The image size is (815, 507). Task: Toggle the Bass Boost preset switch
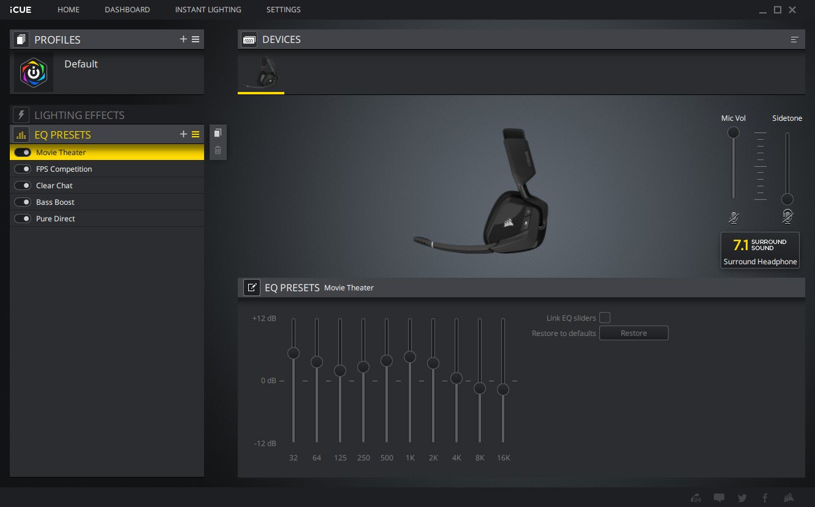(x=23, y=202)
